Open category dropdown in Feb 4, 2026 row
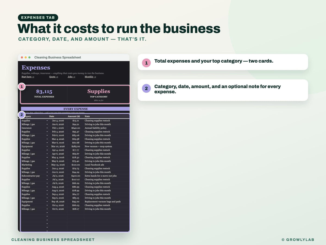Viewport: 326px width, 245px height. coord(47,132)
